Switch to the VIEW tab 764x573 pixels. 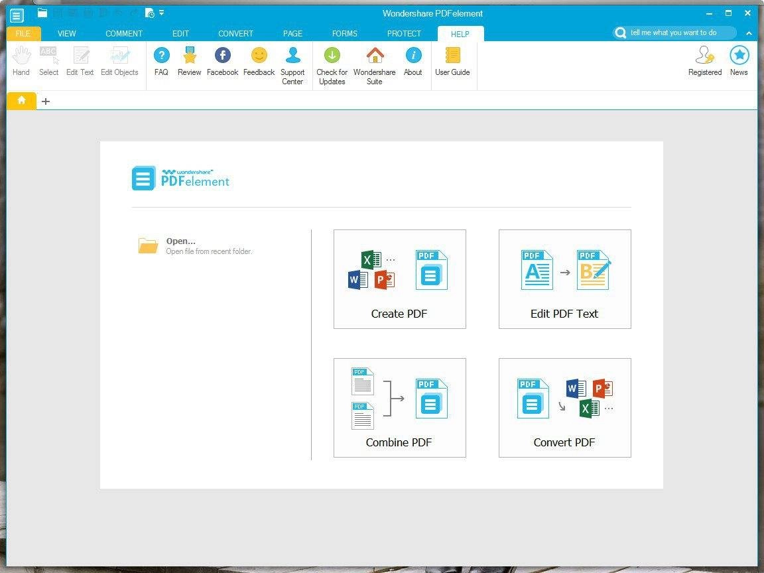[67, 34]
